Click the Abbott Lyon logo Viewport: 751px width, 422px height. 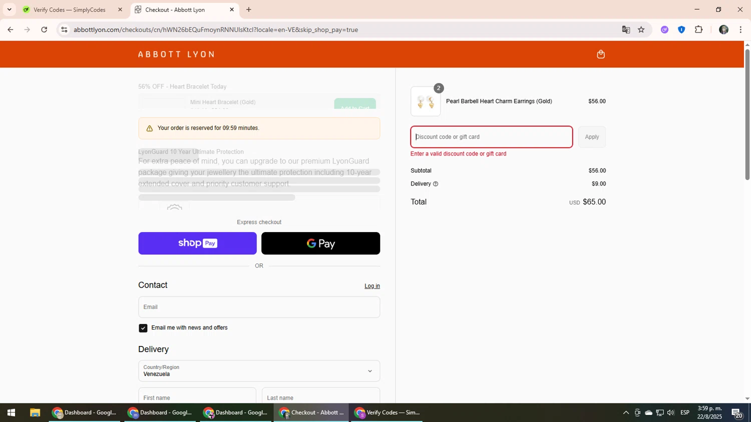176,54
